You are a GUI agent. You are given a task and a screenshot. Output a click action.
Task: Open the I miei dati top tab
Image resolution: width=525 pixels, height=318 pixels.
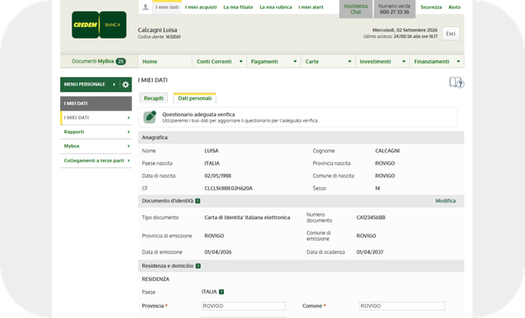[x=167, y=7]
